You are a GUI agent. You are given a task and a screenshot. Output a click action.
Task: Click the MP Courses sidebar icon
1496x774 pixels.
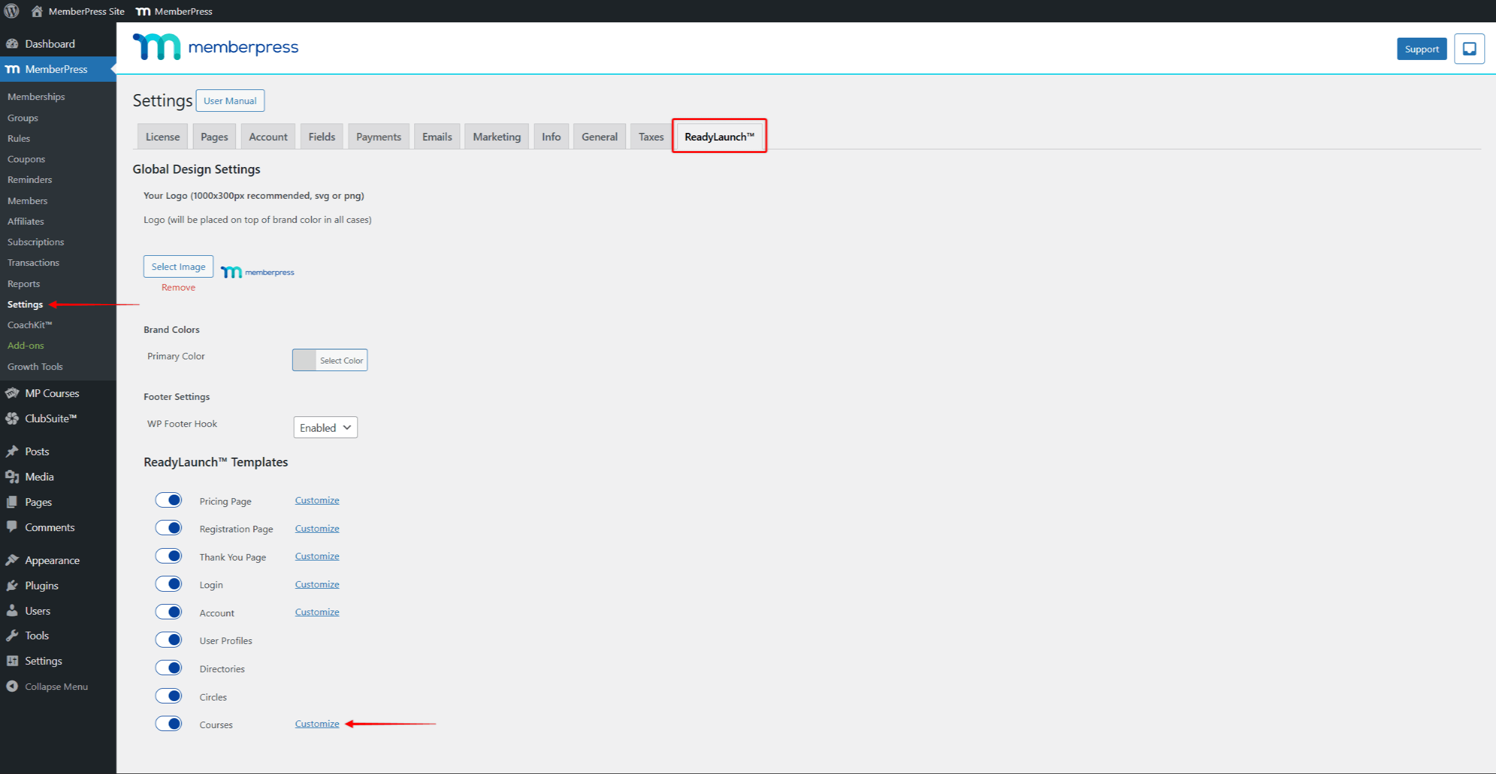tap(13, 393)
